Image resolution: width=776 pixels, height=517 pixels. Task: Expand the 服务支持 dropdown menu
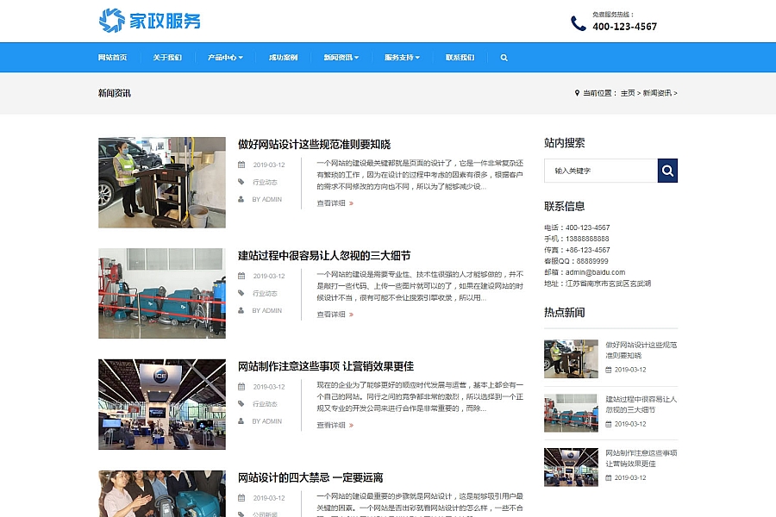point(403,58)
